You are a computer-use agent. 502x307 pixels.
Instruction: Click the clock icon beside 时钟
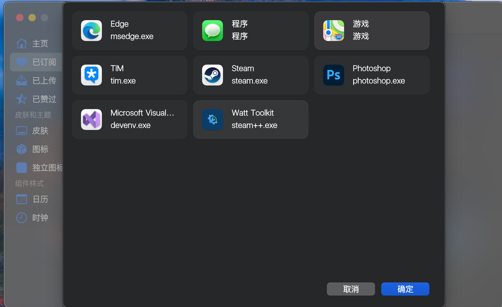point(22,218)
